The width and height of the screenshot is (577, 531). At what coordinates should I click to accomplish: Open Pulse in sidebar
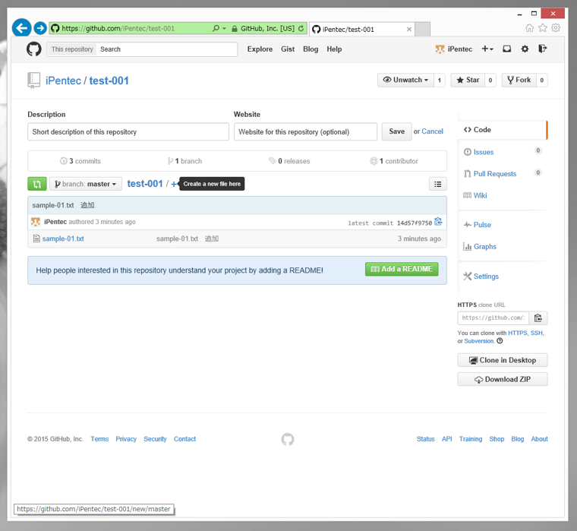tap(482, 225)
